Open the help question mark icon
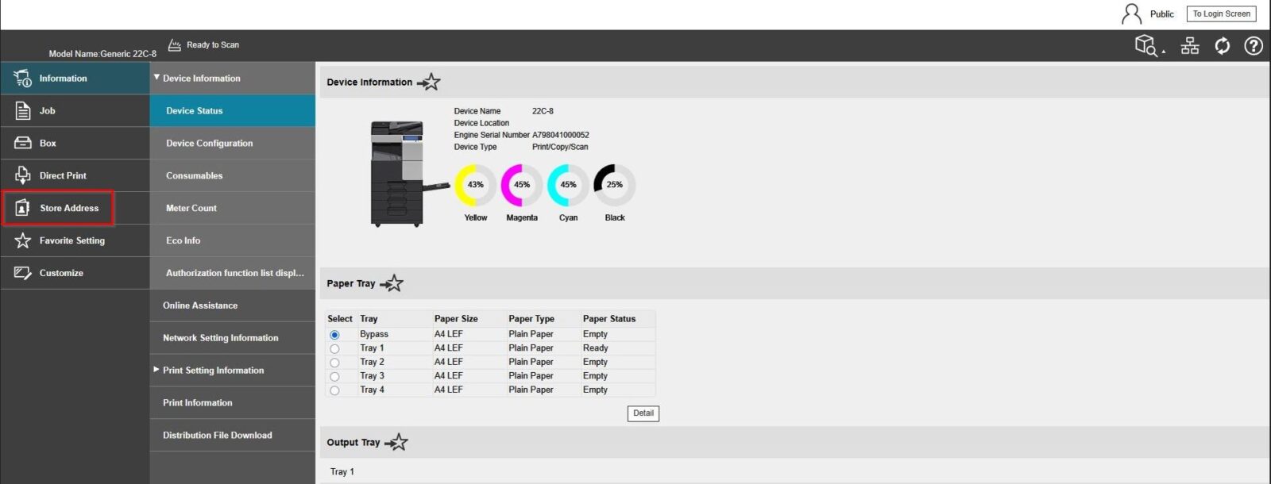 point(1253,46)
